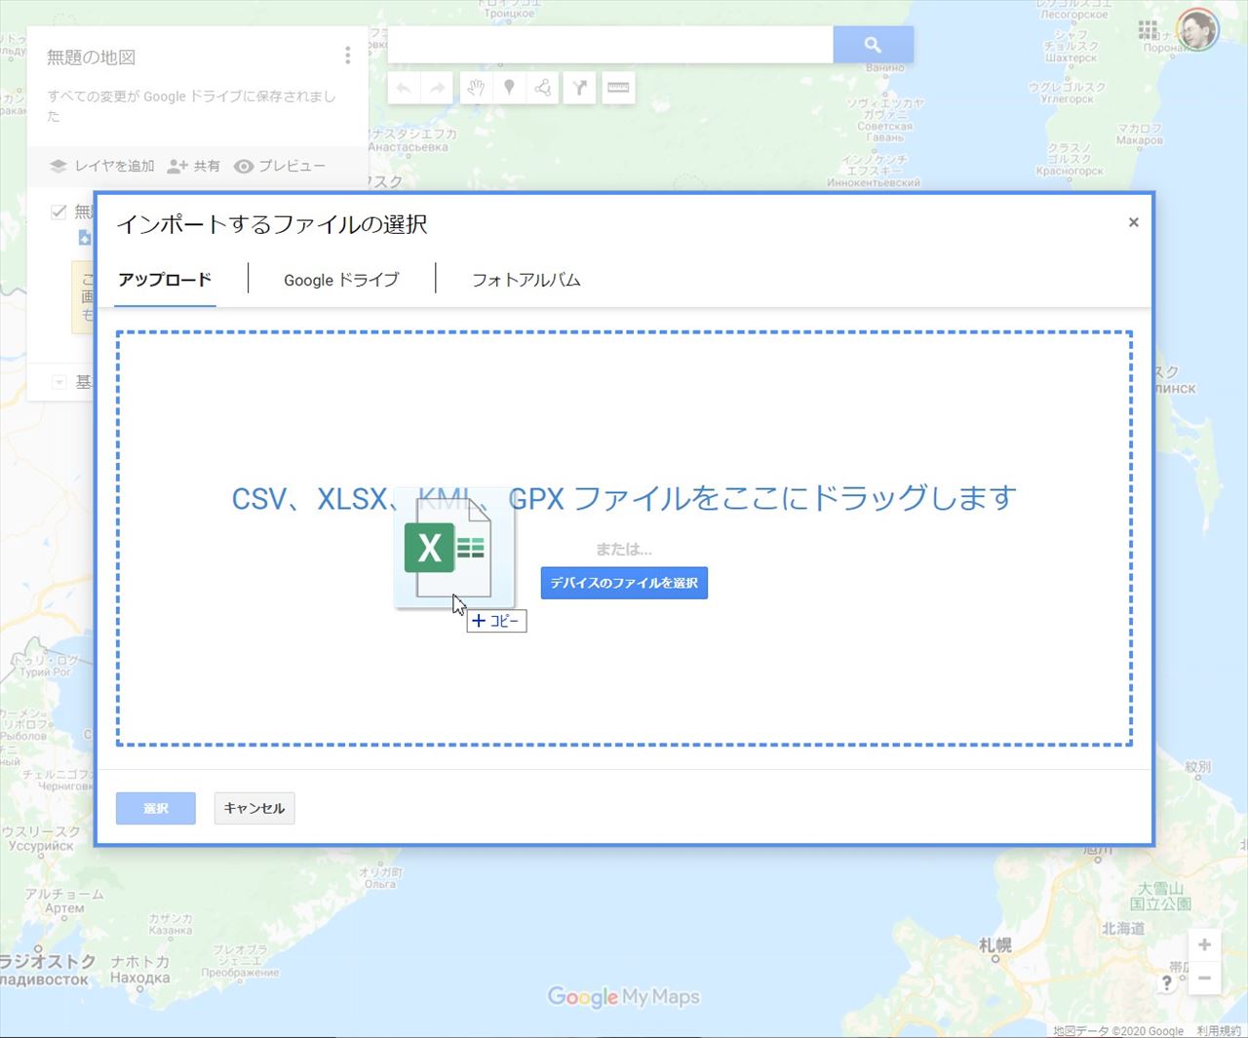
Task: Switch to the Google ドライブ tab
Action: tap(341, 280)
